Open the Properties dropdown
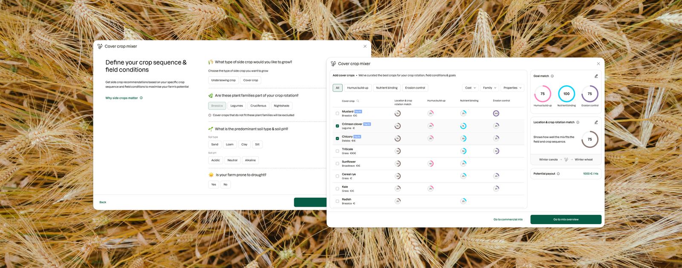682x268 pixels. tap(512, 88)
